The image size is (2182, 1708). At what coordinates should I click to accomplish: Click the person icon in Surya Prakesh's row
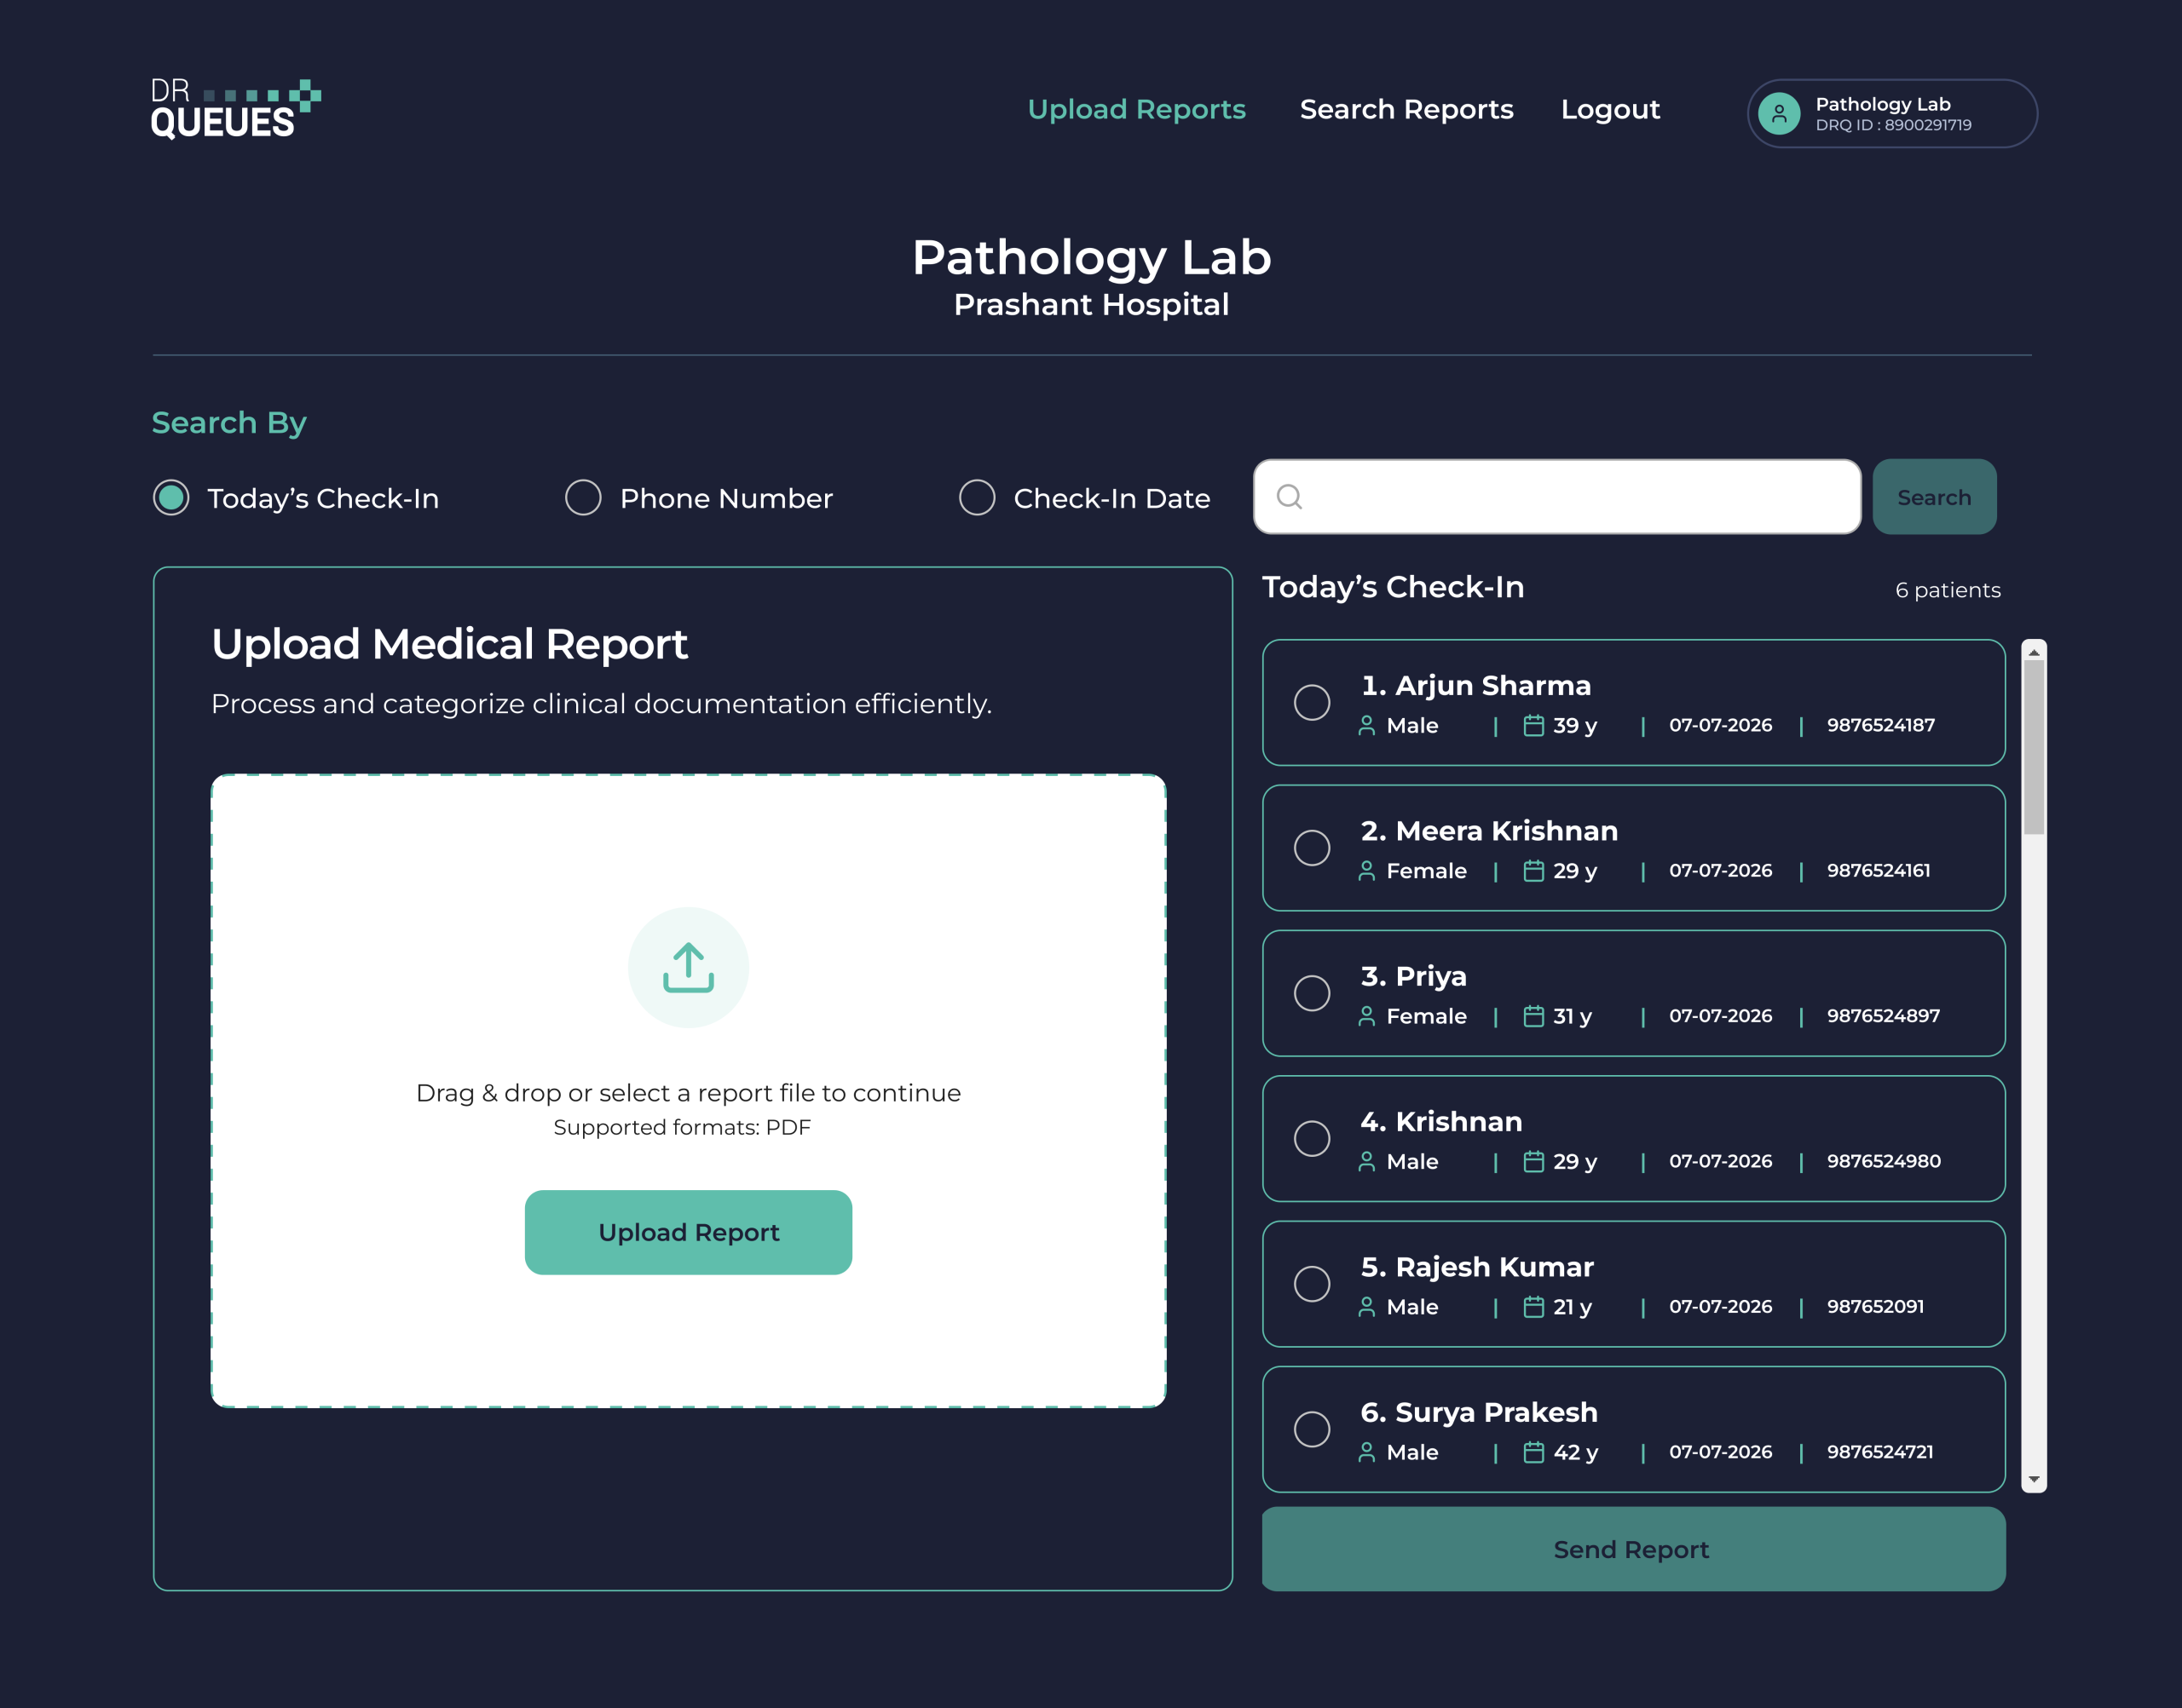1366,1452
